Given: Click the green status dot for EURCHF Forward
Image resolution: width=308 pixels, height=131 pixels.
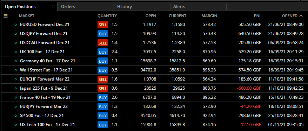Looking at the screenshot, I should [15, 79].
